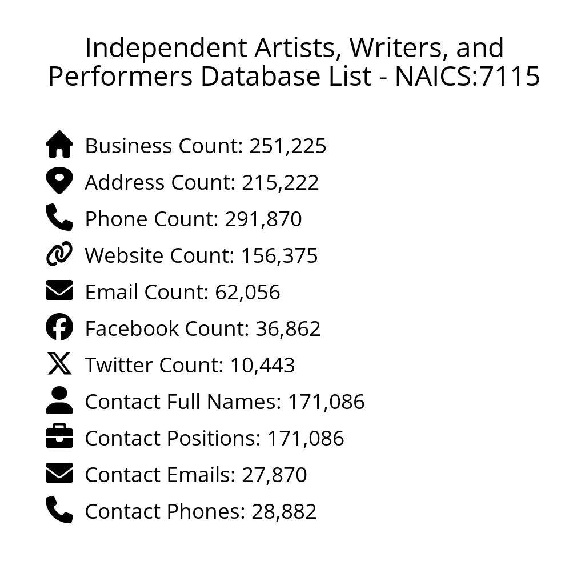585x585 pixels.
Task: Click the briefcase icon for Contact Positions
Action: coord(59,437)
